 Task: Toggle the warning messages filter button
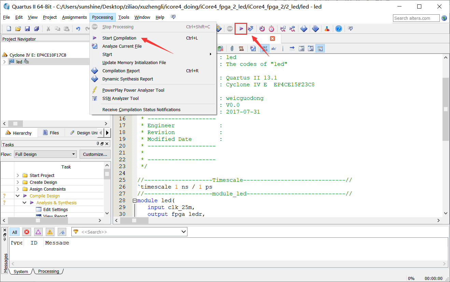pyautogui.click(x=50, y=232)
